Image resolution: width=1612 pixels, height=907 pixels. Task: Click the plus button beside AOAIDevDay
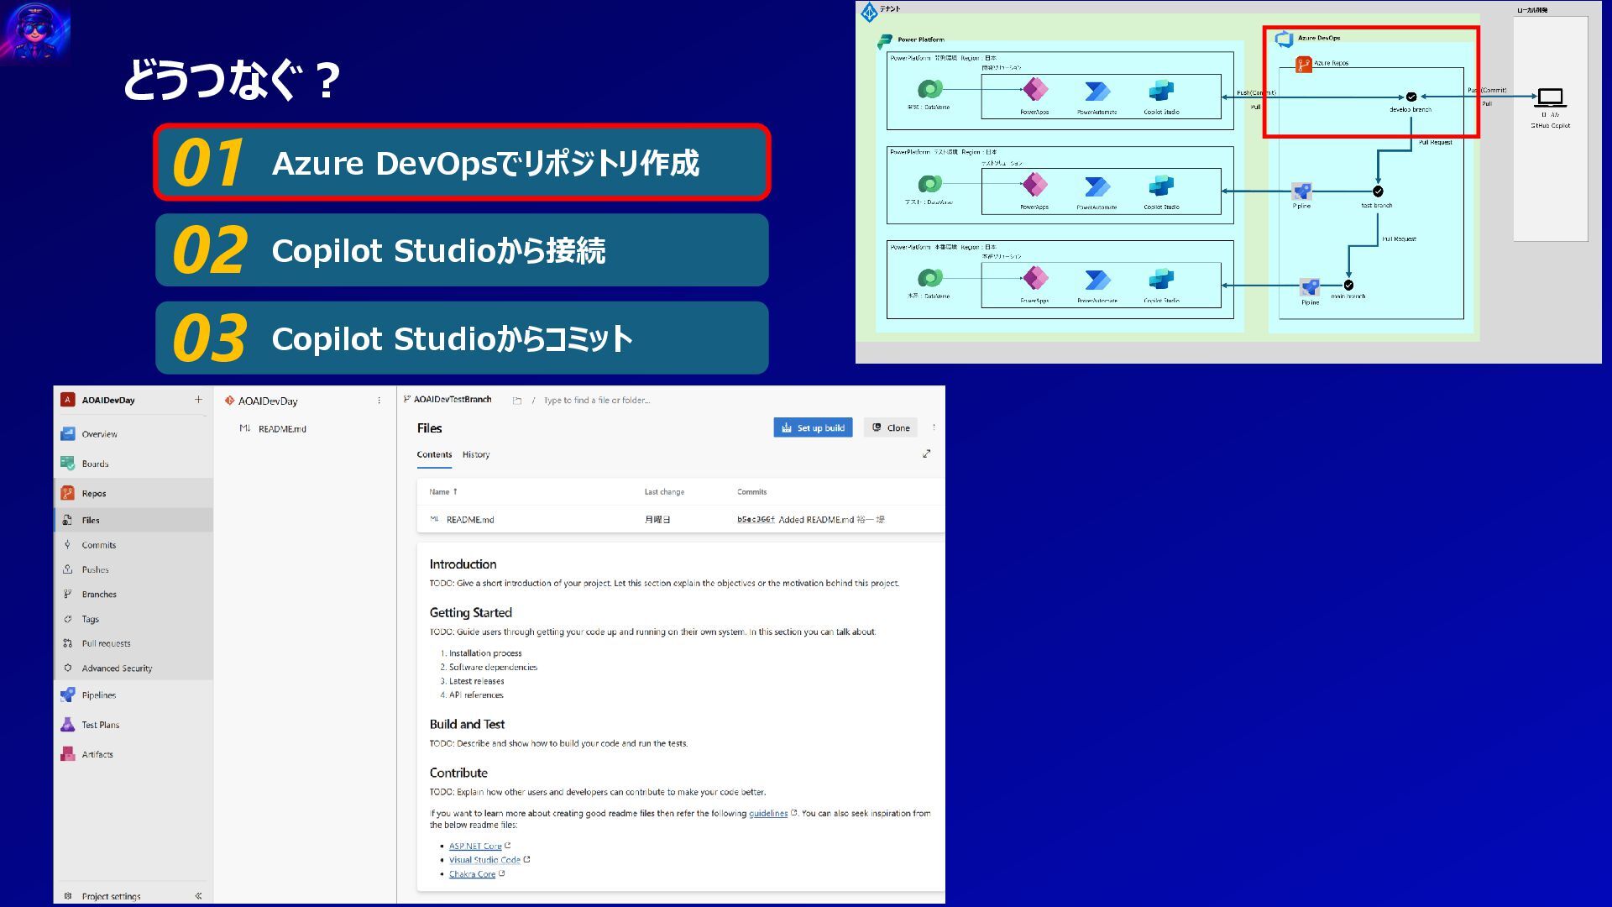[198, 400]
